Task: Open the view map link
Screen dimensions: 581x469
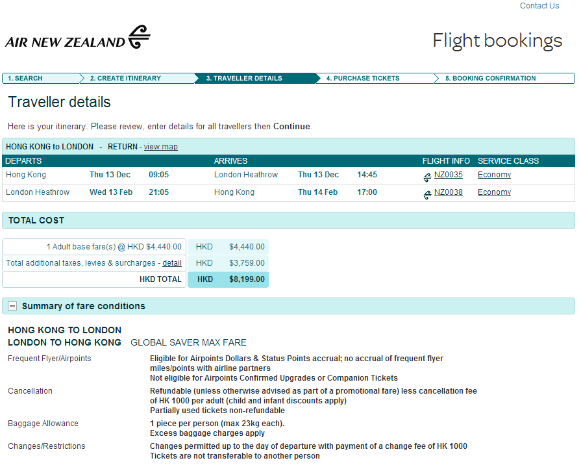Action: click(x=160, y=147)
